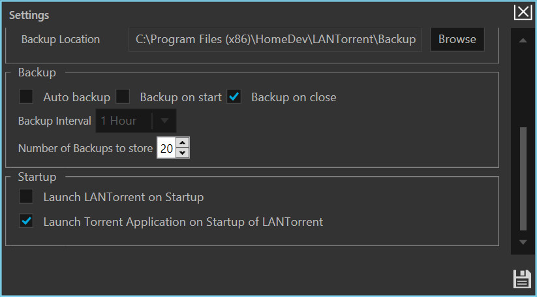Click the Launch LANTorrent on Startup label
537x297 pixels.
pos(123,196)
